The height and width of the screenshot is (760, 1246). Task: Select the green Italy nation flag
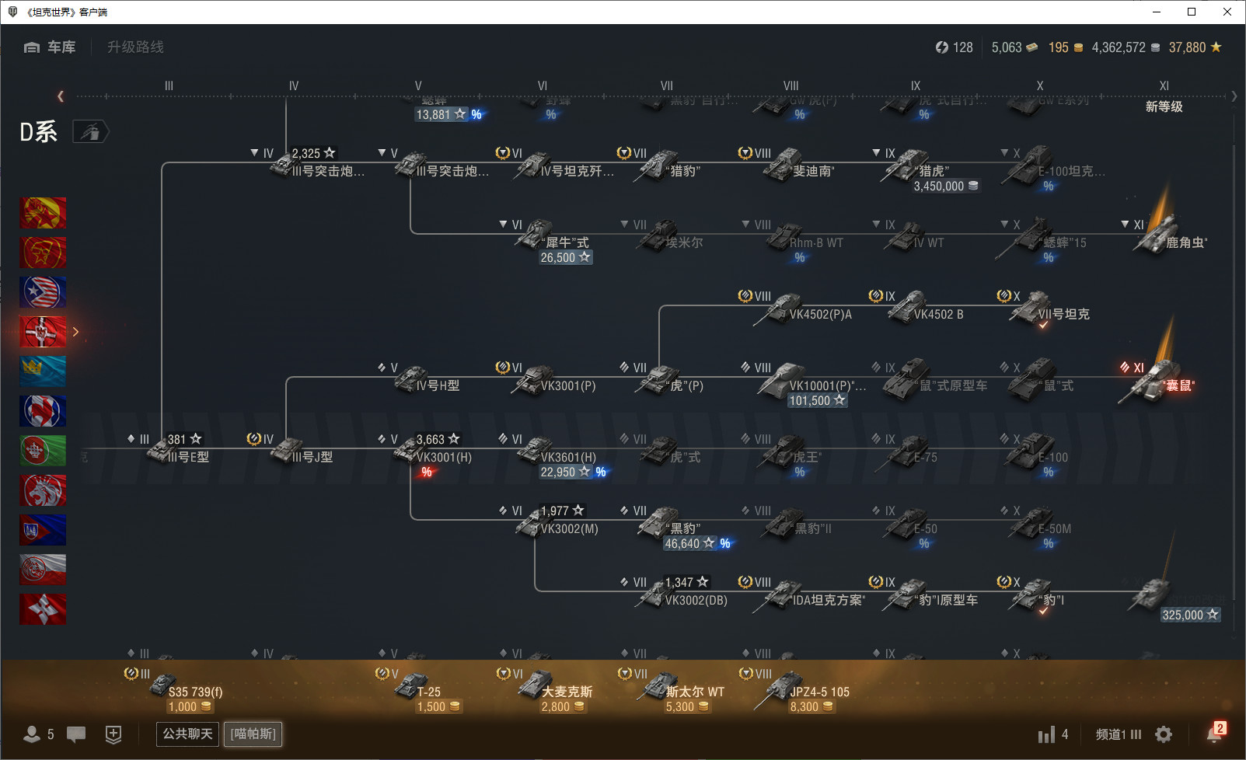pyautogui.click(x=43, y=451)
